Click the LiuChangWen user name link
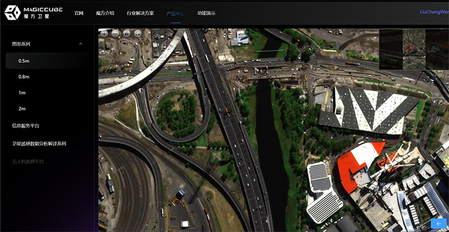This screenshot has height=232, width=449. [x=434, y=12]
